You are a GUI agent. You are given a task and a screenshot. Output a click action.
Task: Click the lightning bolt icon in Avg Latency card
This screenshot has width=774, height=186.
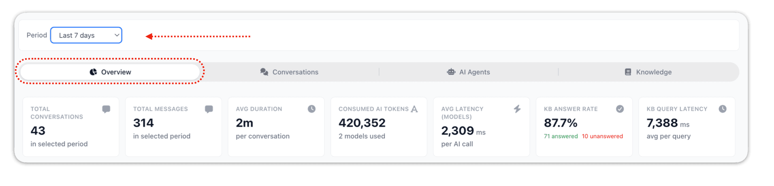(x=517, y=109)
